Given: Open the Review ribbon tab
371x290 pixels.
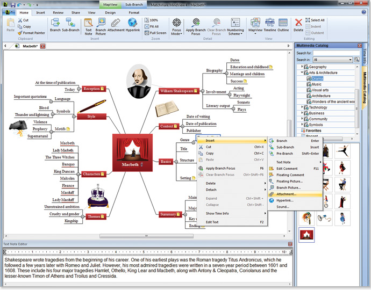Looking at the screenshot, I should click(58, 12).
